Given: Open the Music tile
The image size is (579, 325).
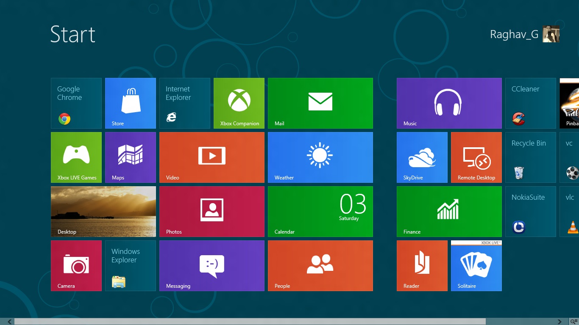Looking at the screenshot, I should click(449, 103).
